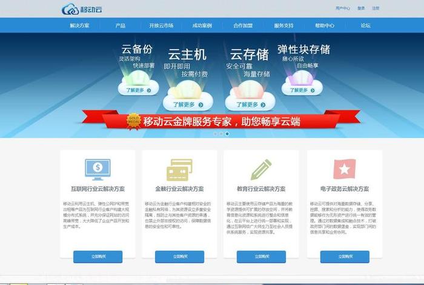The width and height of the screenshot is (424, 285).
Task: Click 立即购买 for 教育行业云解决方案
Action: 261,256
